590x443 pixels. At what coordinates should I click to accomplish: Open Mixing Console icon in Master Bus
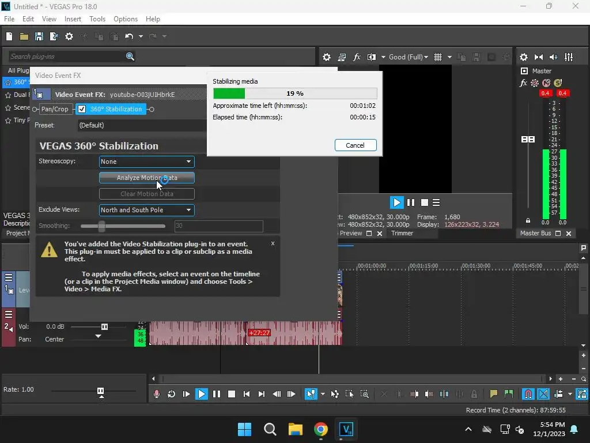(x=569, y=57)
